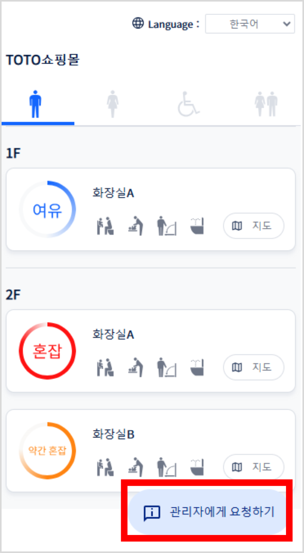
Task: Select the family restroom tab
Action: point(266,105)
